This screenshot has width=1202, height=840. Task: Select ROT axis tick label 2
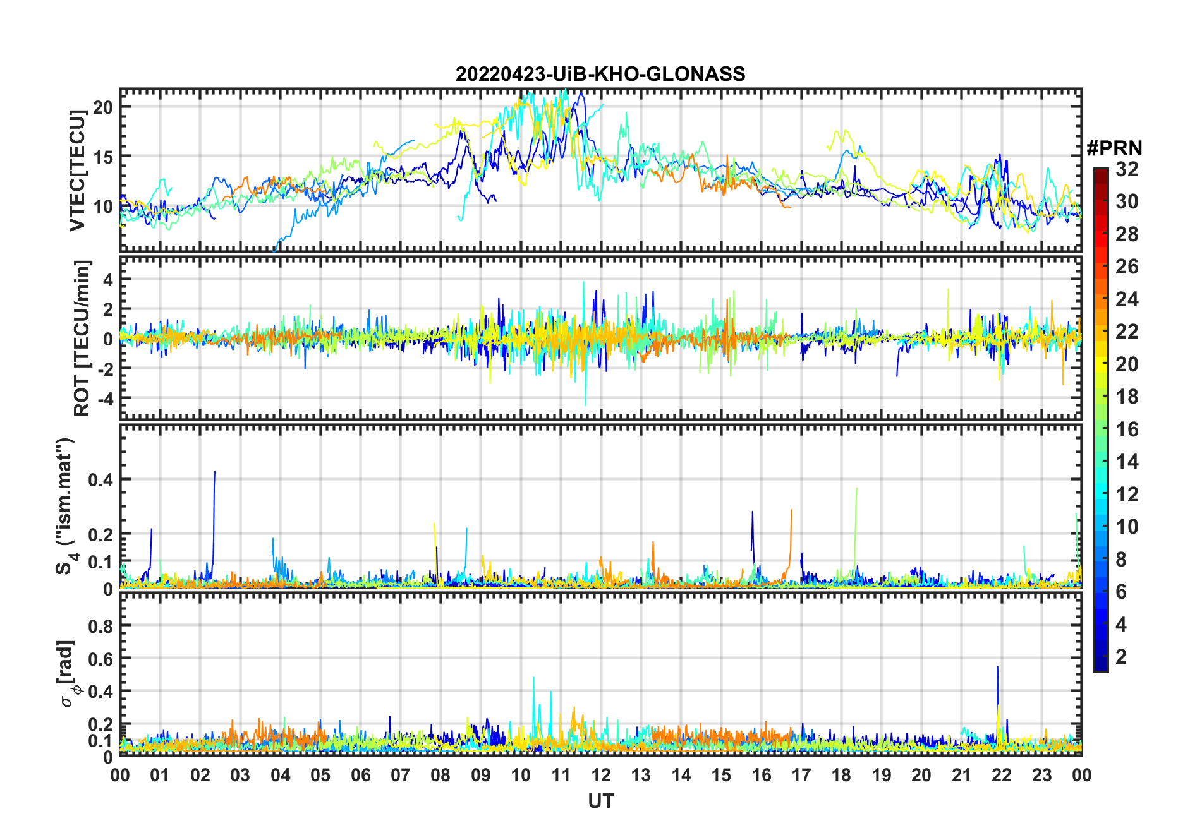tap(107, 309)
